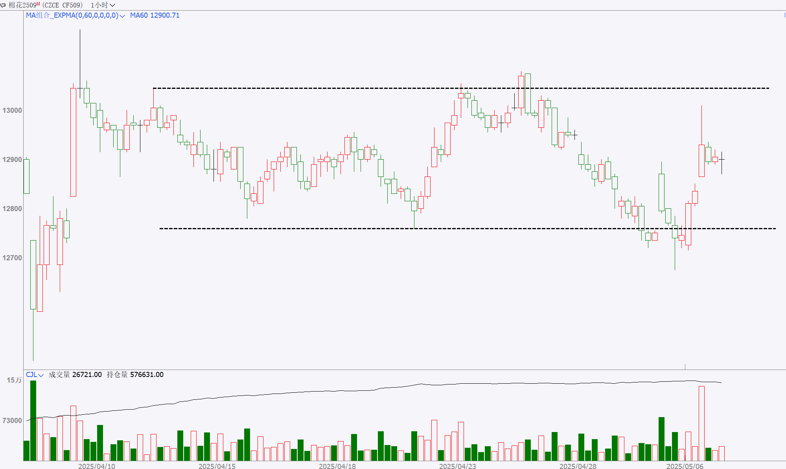Select the upper dashed resistance line
786x469 pixels.
461,88
